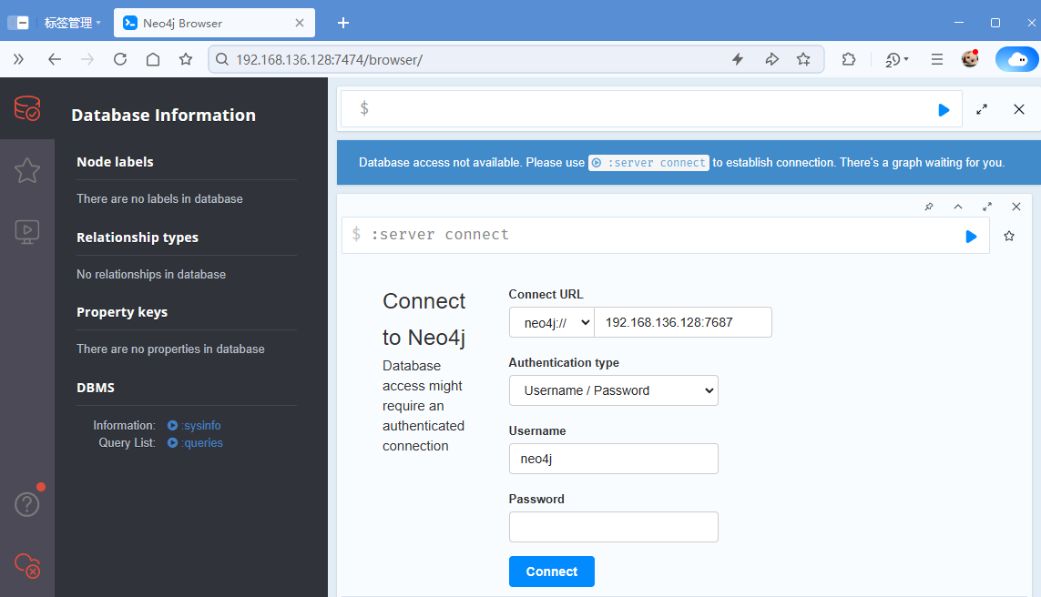Open the user profile avatar

[970, 59]
